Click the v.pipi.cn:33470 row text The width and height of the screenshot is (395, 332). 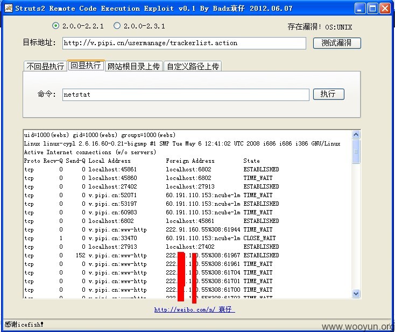point(112,238)
